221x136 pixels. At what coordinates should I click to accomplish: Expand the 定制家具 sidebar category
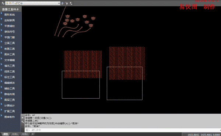pos(10,20)
